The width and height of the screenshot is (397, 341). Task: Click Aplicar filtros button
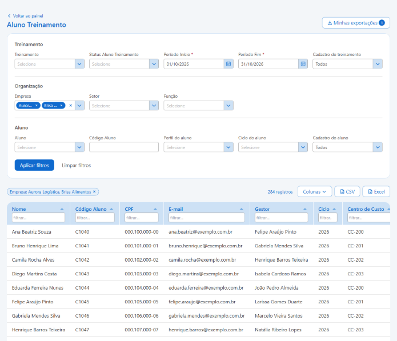[34, 165]
